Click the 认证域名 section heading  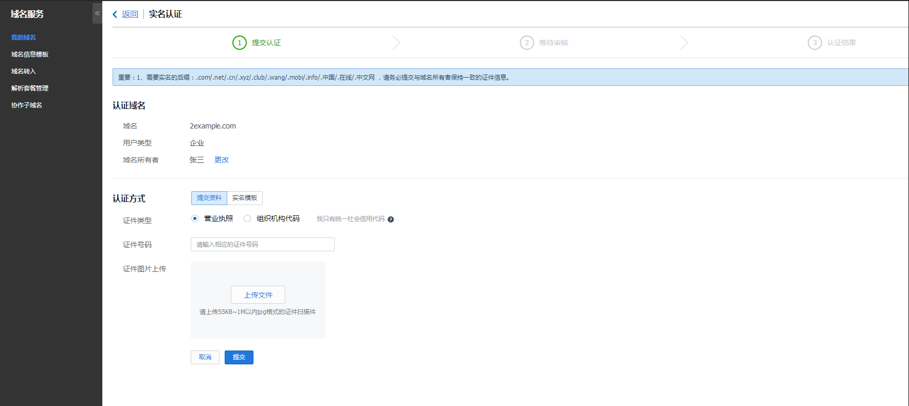tap(129, 105)
